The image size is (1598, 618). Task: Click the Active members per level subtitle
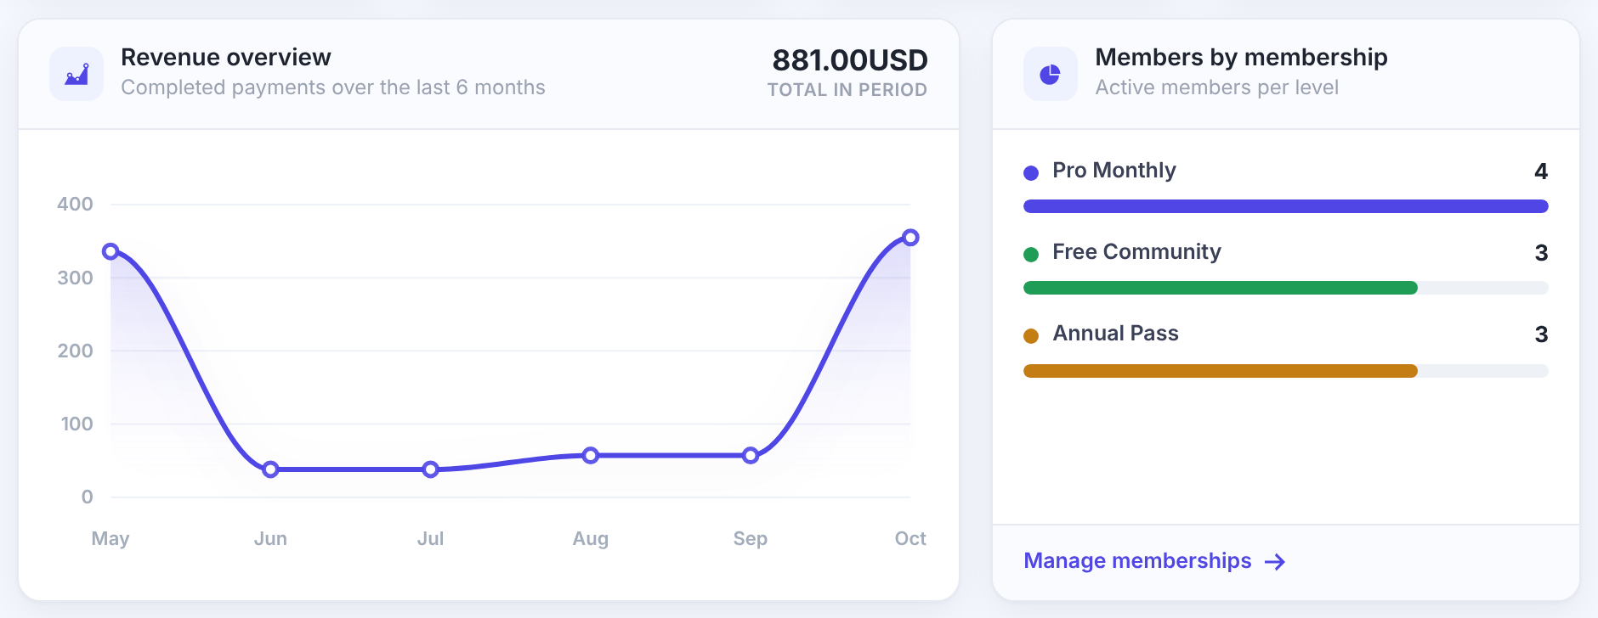click(x=1216, y=87)
